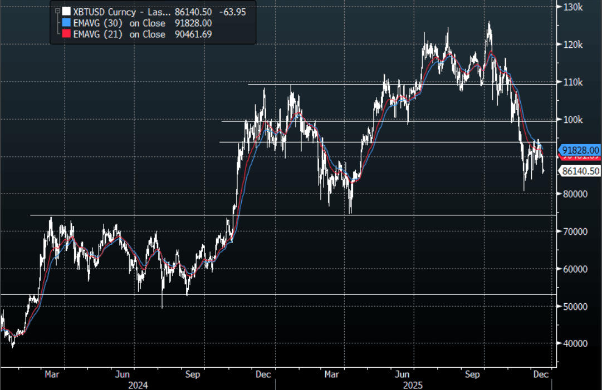Click the white XBTUSD series color swatch
This screenshot has height=390, width=602.
point(67,11)
